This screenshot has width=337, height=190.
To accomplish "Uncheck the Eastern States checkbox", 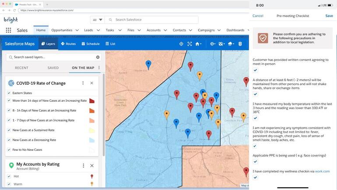I will (9, 93).
